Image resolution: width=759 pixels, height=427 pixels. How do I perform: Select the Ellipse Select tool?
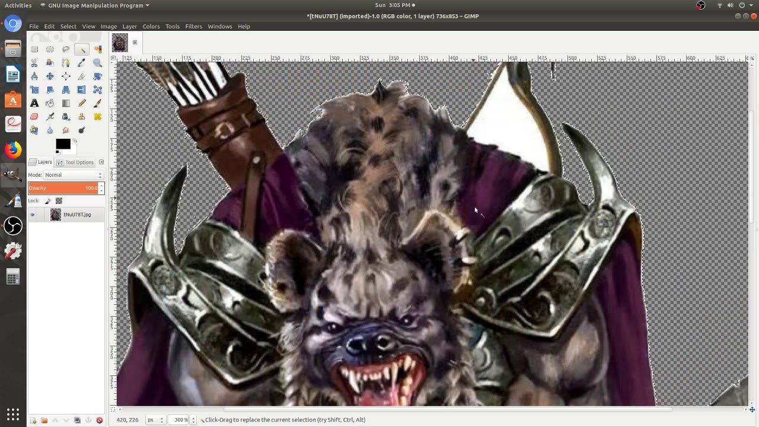point(50,49)
